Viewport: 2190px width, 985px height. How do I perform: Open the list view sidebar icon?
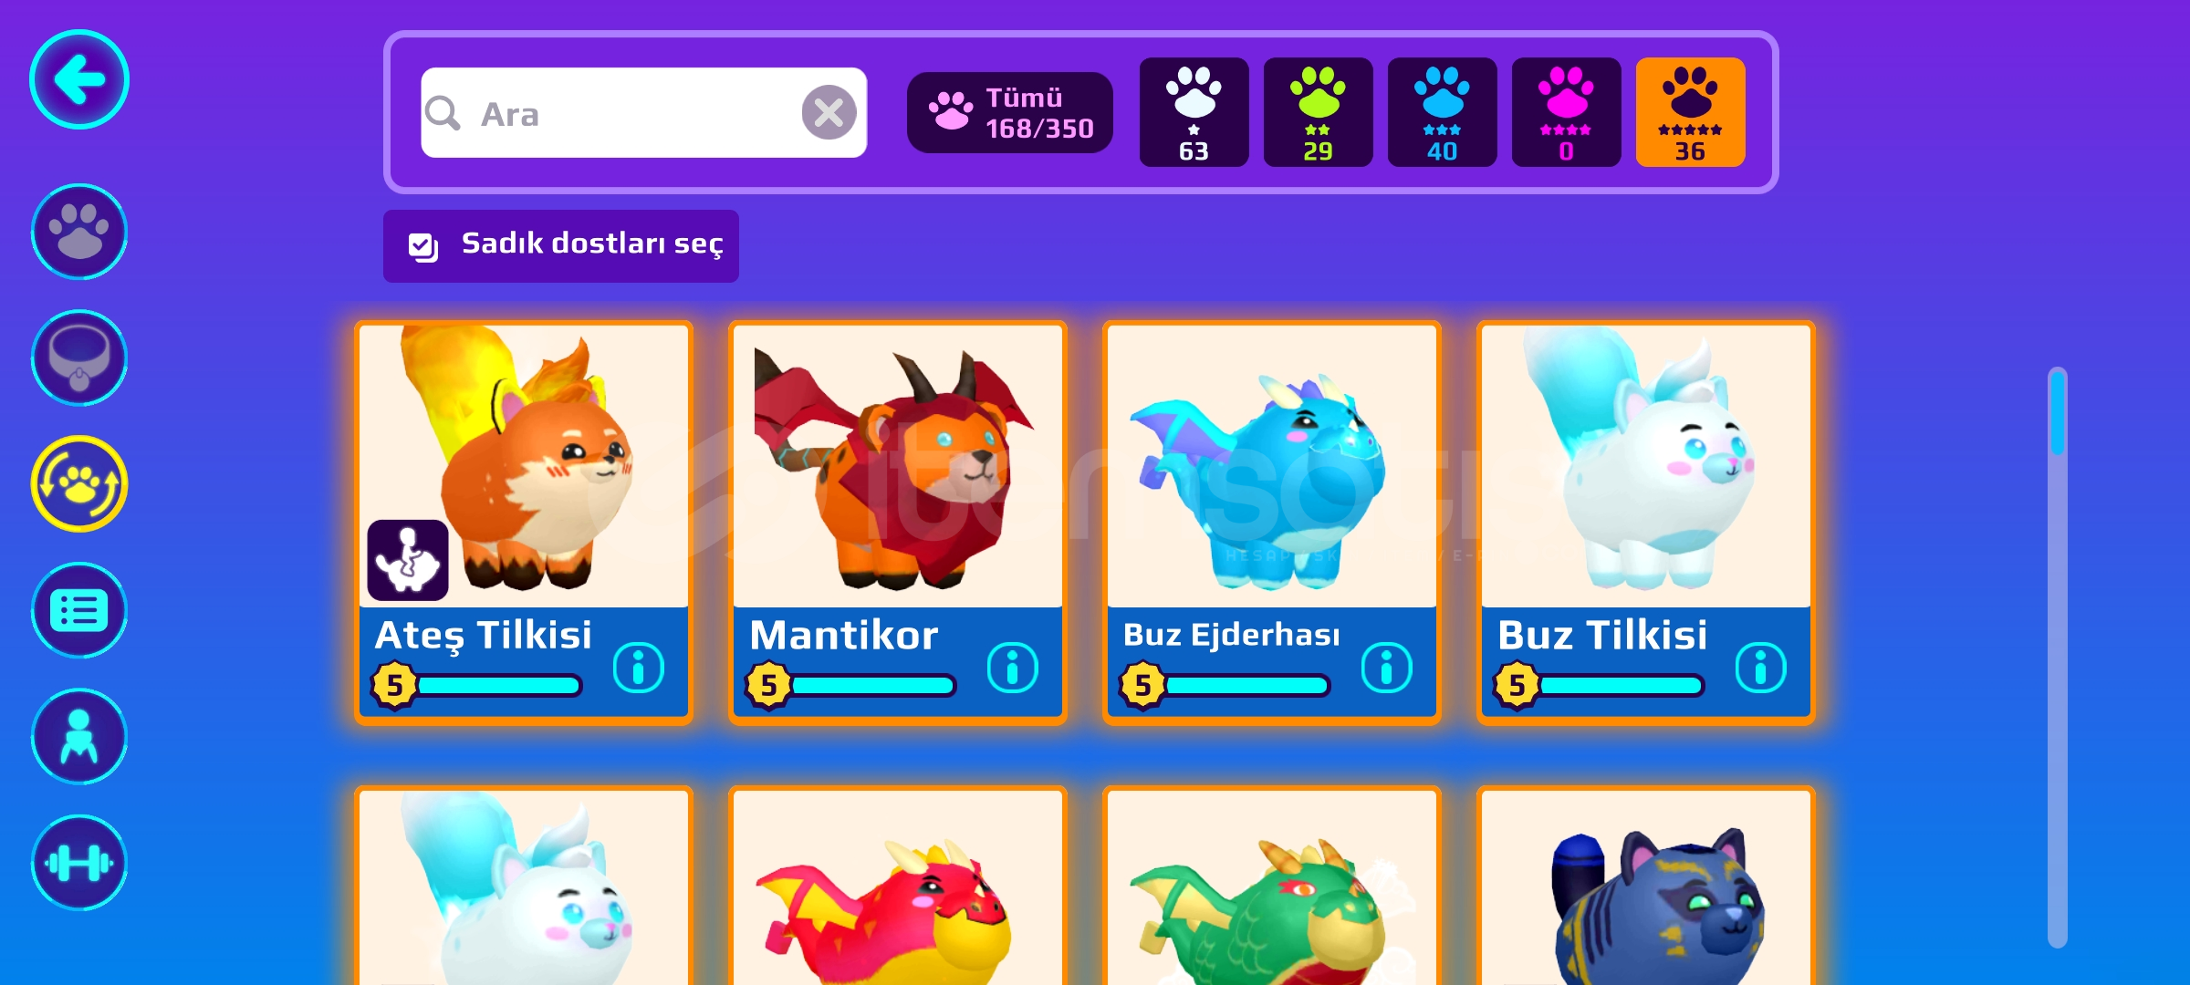79,610
